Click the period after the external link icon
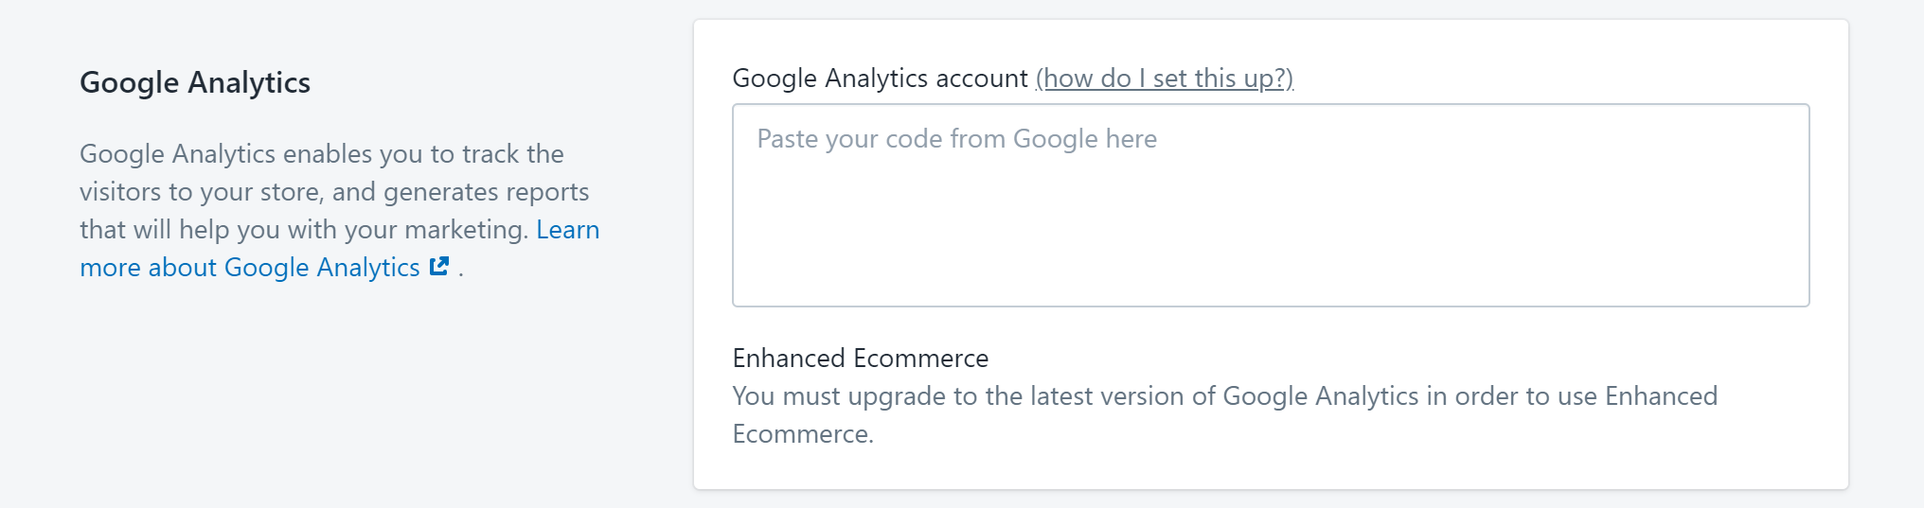Image resolution: width=1924 pixels, height=508 pixels. (x=461, y=272)
